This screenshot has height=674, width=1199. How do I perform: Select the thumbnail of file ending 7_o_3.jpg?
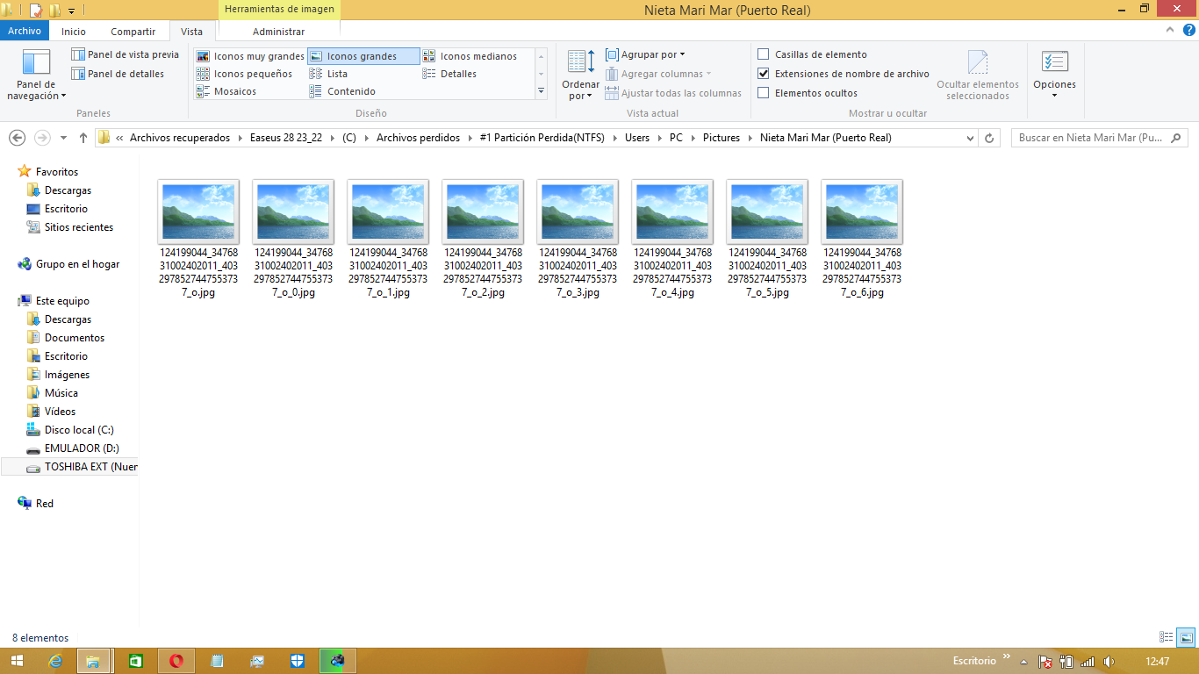578,212
